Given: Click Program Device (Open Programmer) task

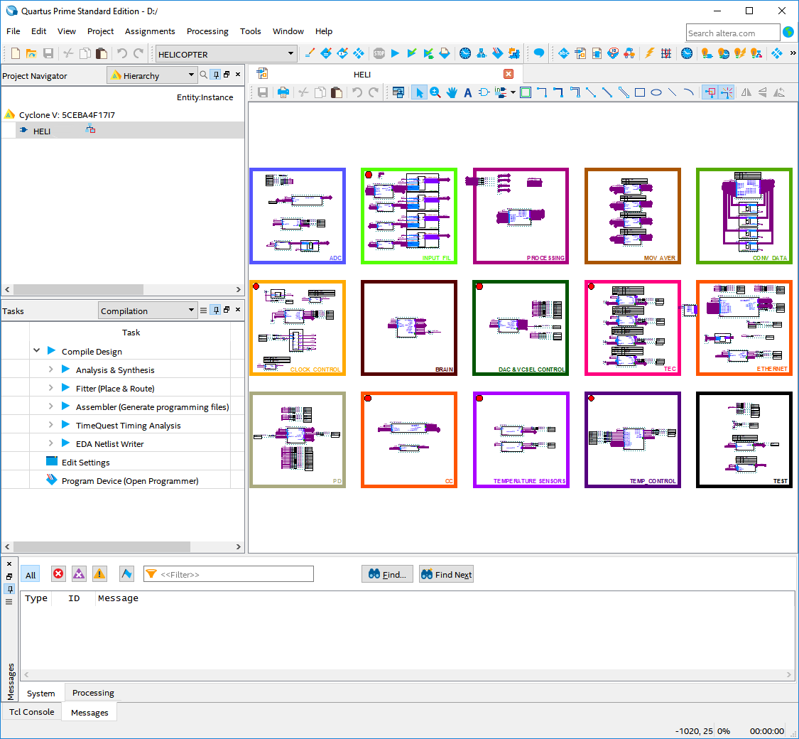Looking at the screenshot, I should click(x=130, y=480).
